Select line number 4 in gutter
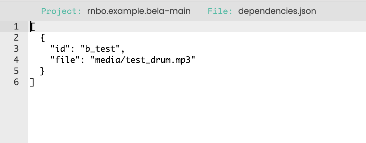 click(16, 60)
